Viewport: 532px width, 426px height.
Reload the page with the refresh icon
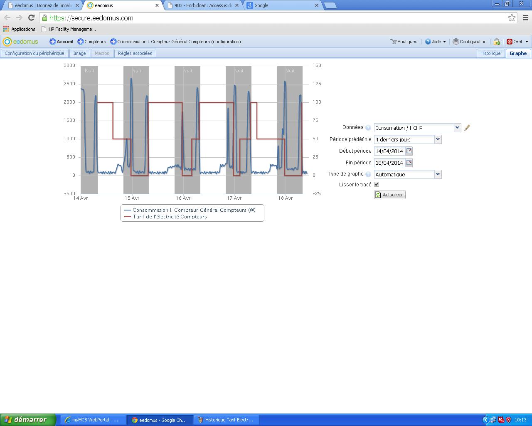coord(31,18)
